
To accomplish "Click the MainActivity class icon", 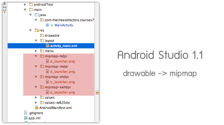I will [x=47, y=25].
